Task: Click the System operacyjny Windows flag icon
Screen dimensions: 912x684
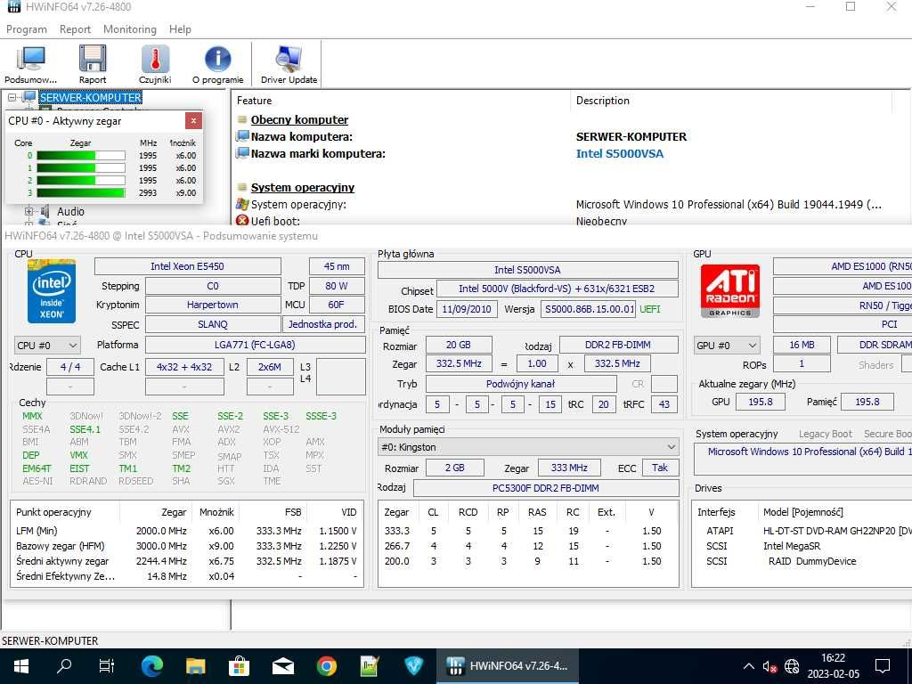Action: (242, 204)
